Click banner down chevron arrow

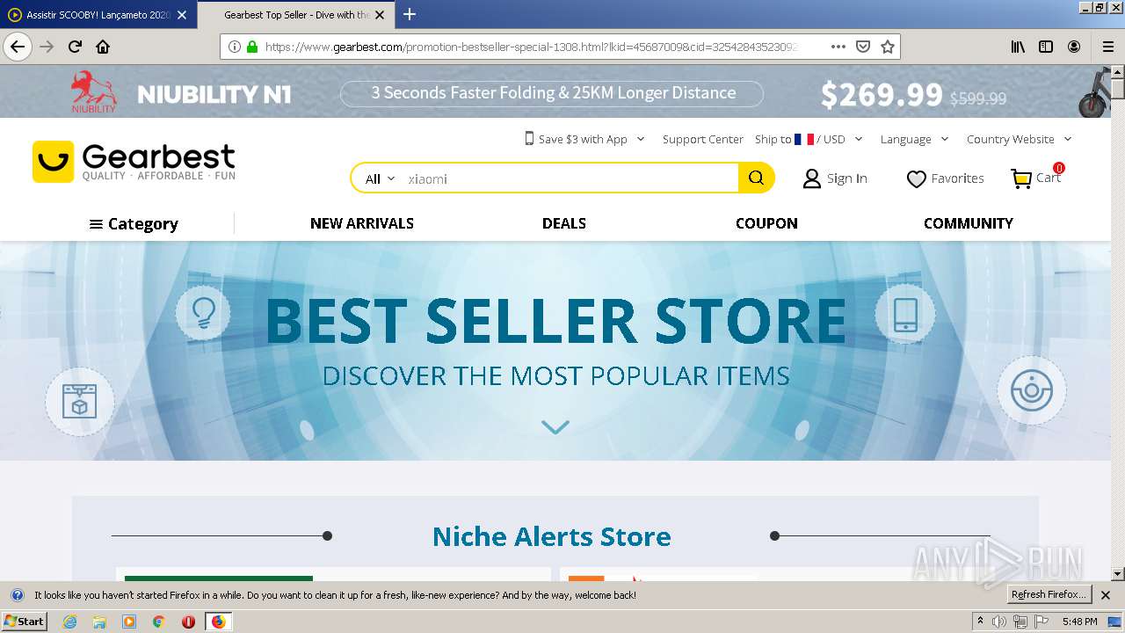pos(555,427)
